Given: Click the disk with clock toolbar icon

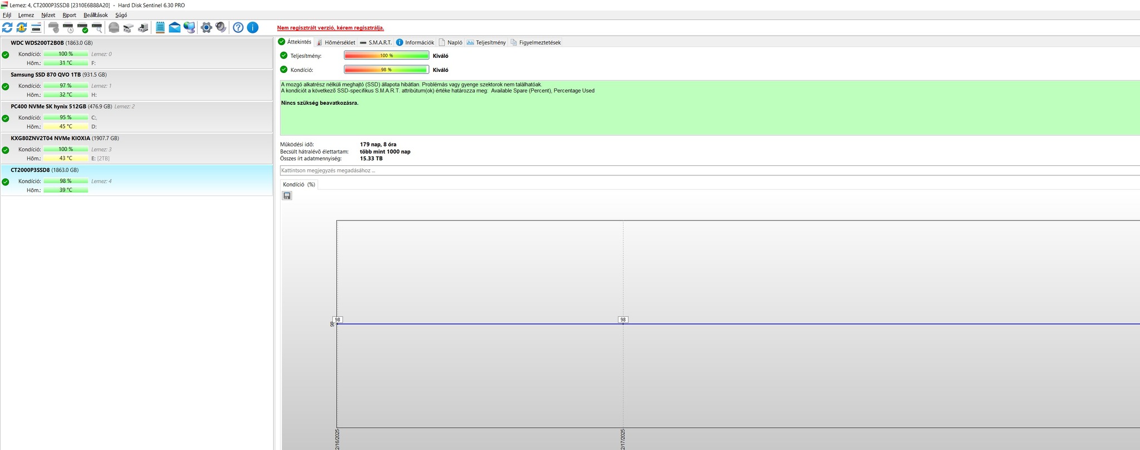Looking at the screenshot, I should 68,27.
